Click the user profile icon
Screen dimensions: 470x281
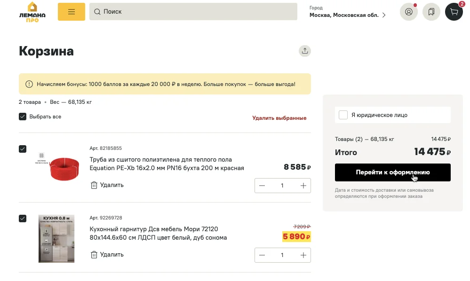(x=409, y=12)
